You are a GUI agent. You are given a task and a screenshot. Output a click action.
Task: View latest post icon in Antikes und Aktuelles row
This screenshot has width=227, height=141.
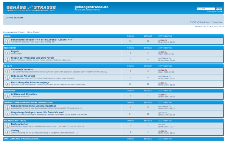[x=166, y=95]
